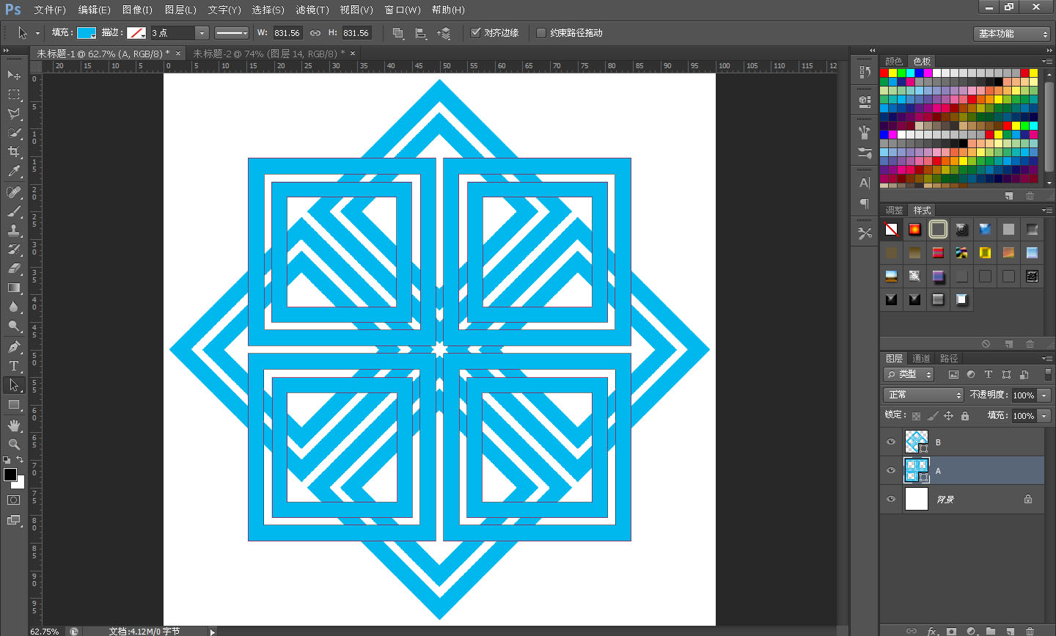Image resolution: width=1056 pixels, height=636 pixels.
Task: Switch to the 未标题-2 document tab
Action: 268,54
